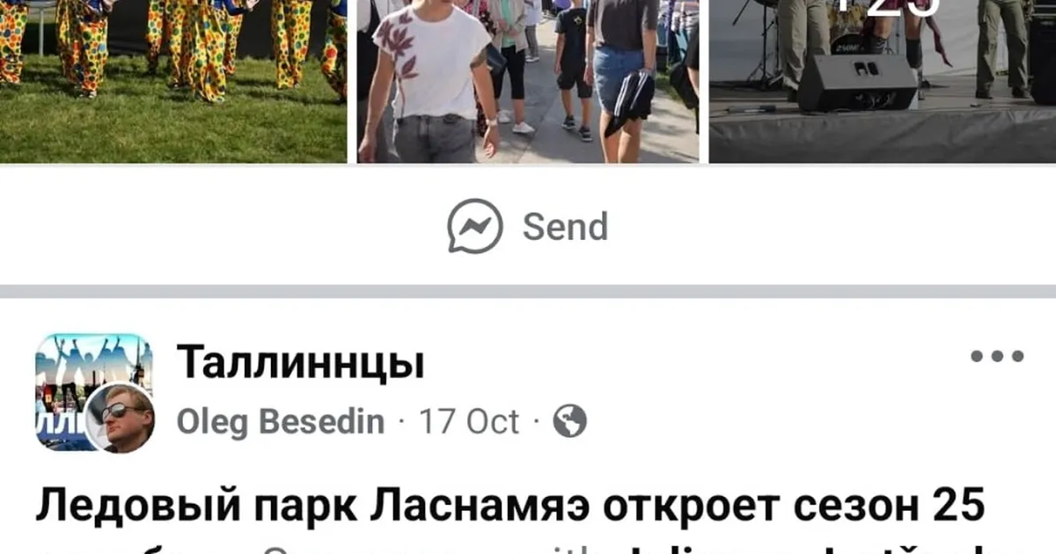Click the Send label text
Screen dimensions: 1056x554
point(565,227)
